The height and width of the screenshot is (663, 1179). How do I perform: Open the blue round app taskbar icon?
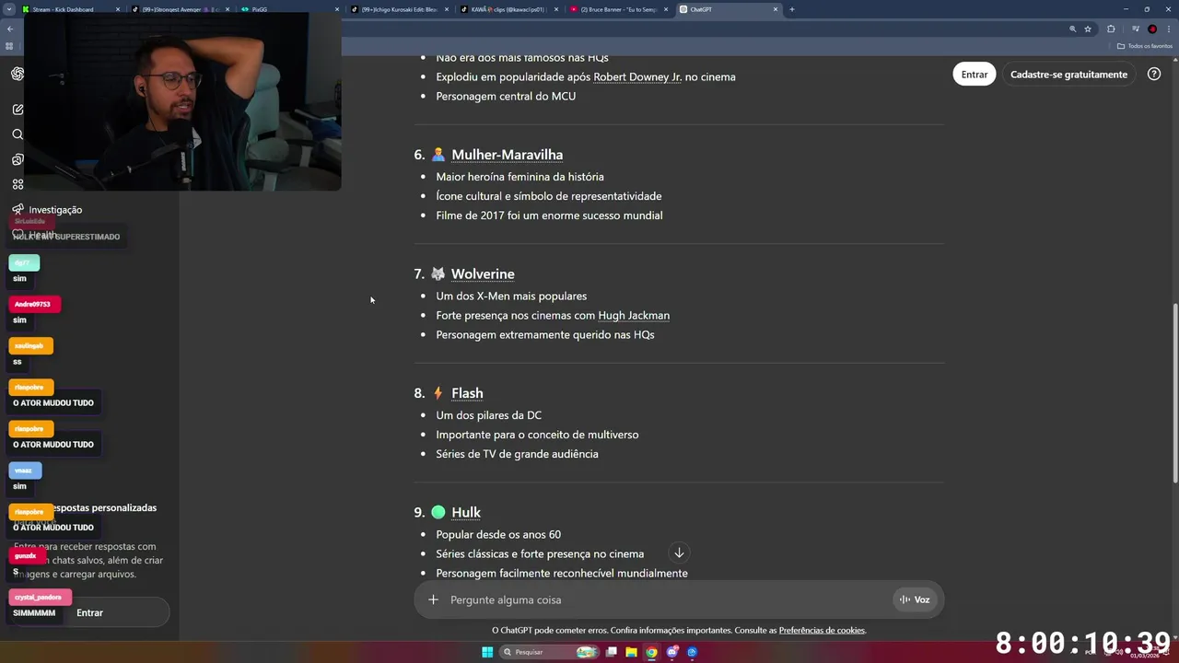click(693, 652)
